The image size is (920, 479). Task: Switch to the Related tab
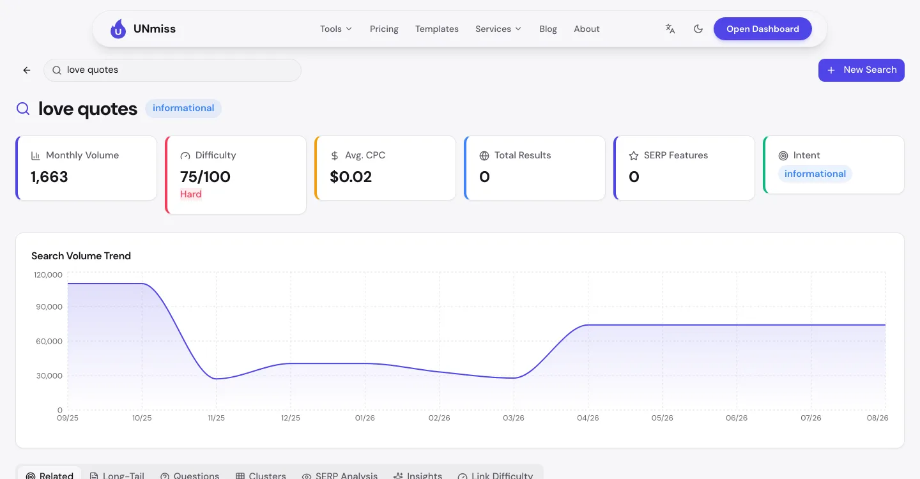click(50, 475)
